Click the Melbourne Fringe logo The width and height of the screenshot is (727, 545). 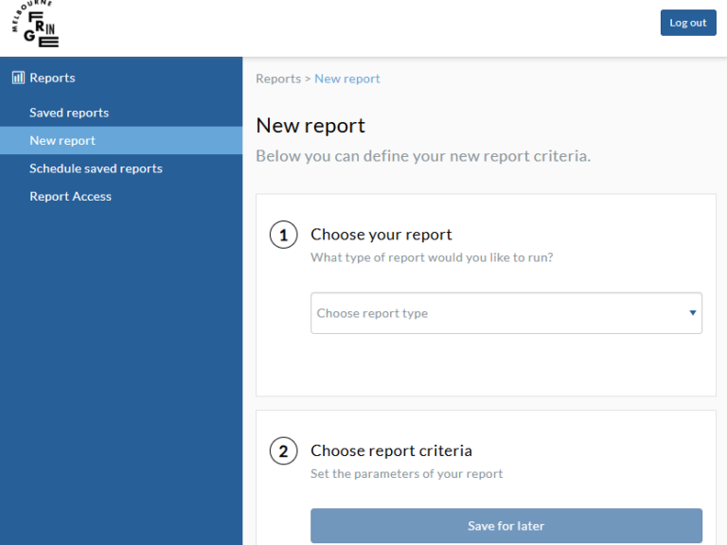point(35,26)
